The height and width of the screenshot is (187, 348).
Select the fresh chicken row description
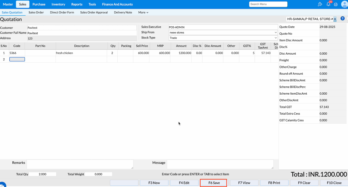click(x=82, y=53)
